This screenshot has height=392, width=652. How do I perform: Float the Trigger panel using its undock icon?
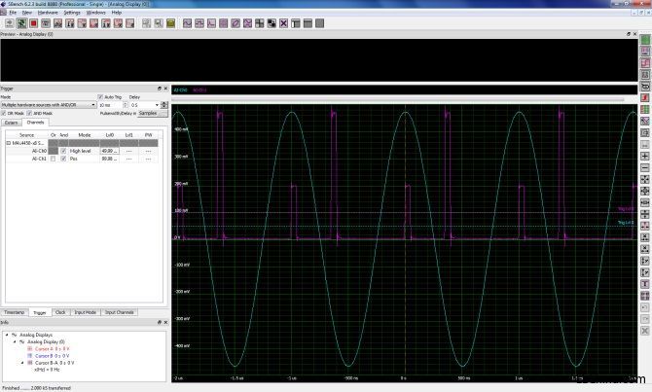point(160,89)
